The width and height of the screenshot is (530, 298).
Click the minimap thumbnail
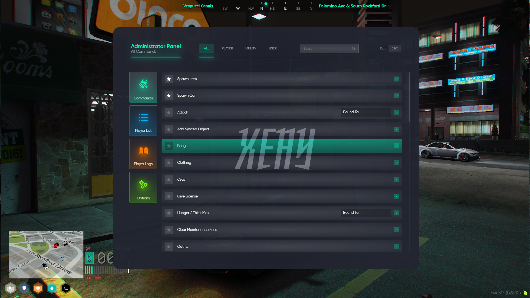coord(46,255)
